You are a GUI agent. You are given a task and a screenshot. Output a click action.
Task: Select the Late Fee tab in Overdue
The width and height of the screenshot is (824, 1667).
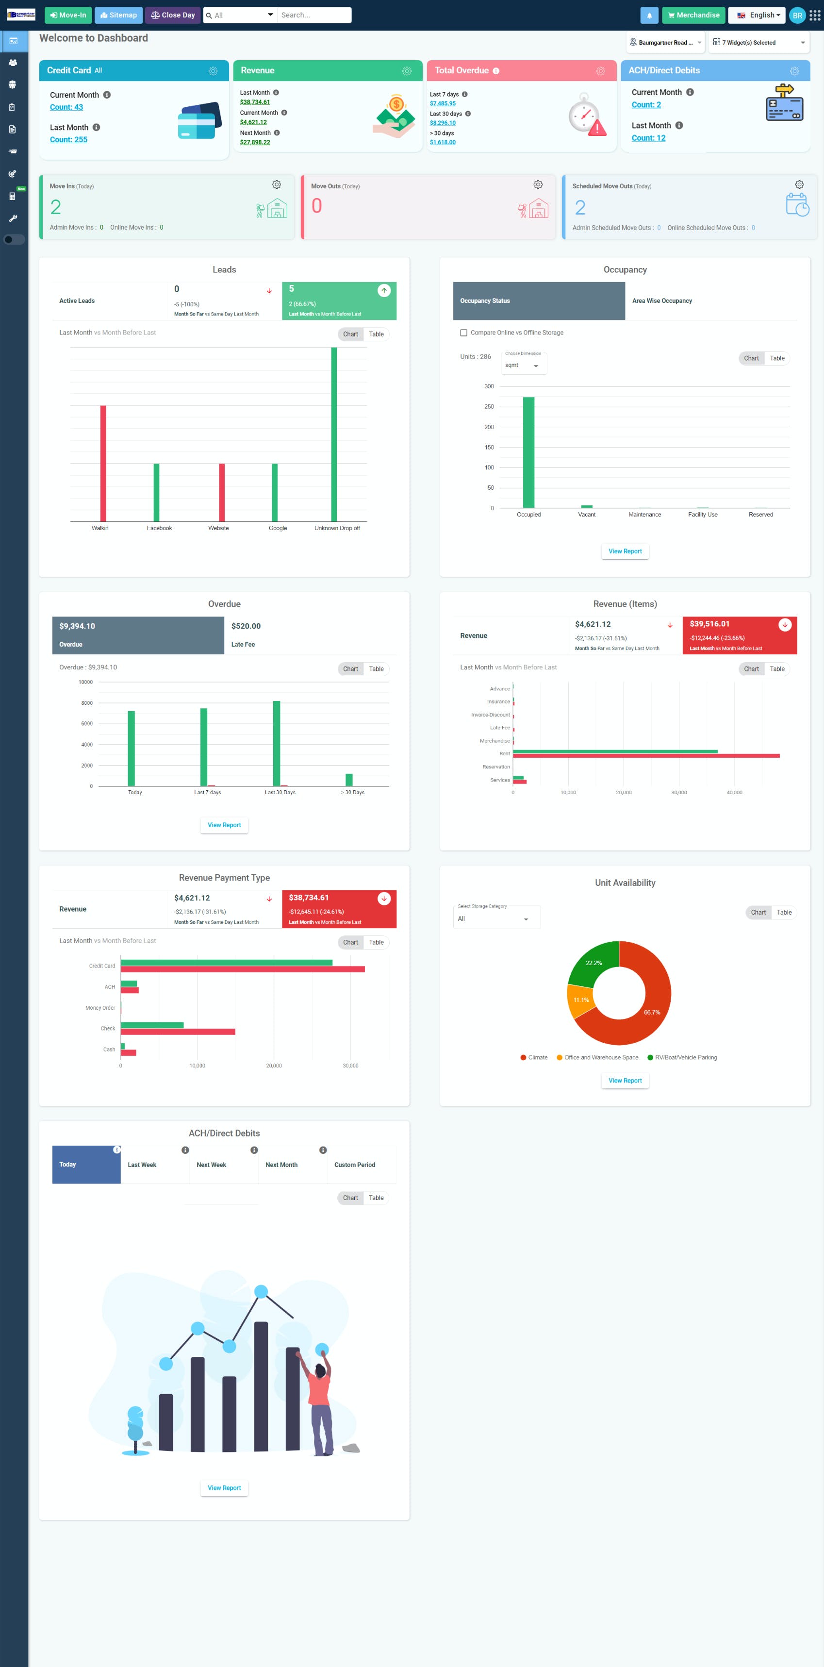311,635
